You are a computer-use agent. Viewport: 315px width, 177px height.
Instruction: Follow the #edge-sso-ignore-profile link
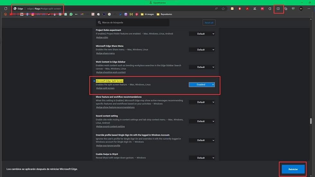[x=108, y=146]
